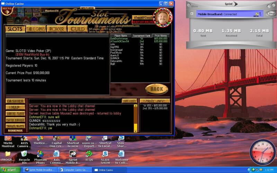Open Phantom Phans desktop shortcut

pyautogui.click(x=41, y=157)
